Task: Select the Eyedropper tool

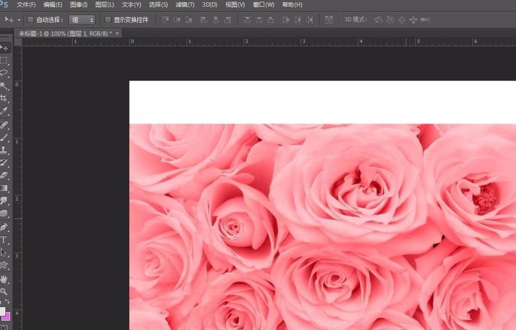Action: (4, 111)
